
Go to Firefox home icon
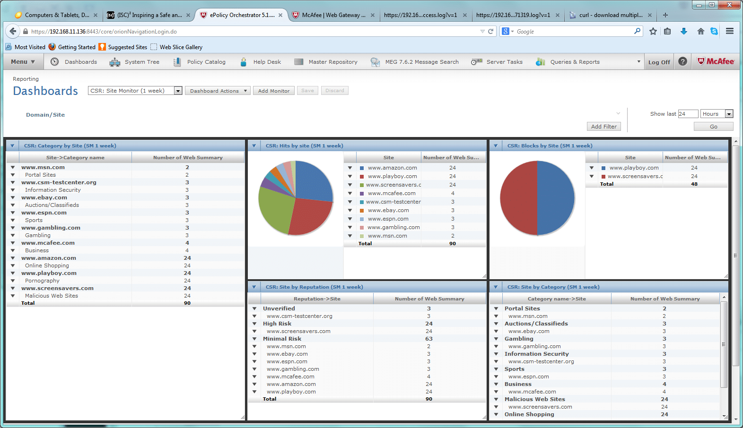[x=700, y=31]
